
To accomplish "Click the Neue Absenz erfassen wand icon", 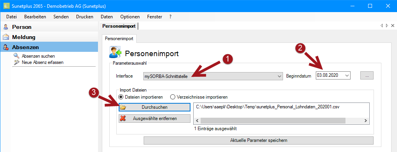I will pos(17,62).
